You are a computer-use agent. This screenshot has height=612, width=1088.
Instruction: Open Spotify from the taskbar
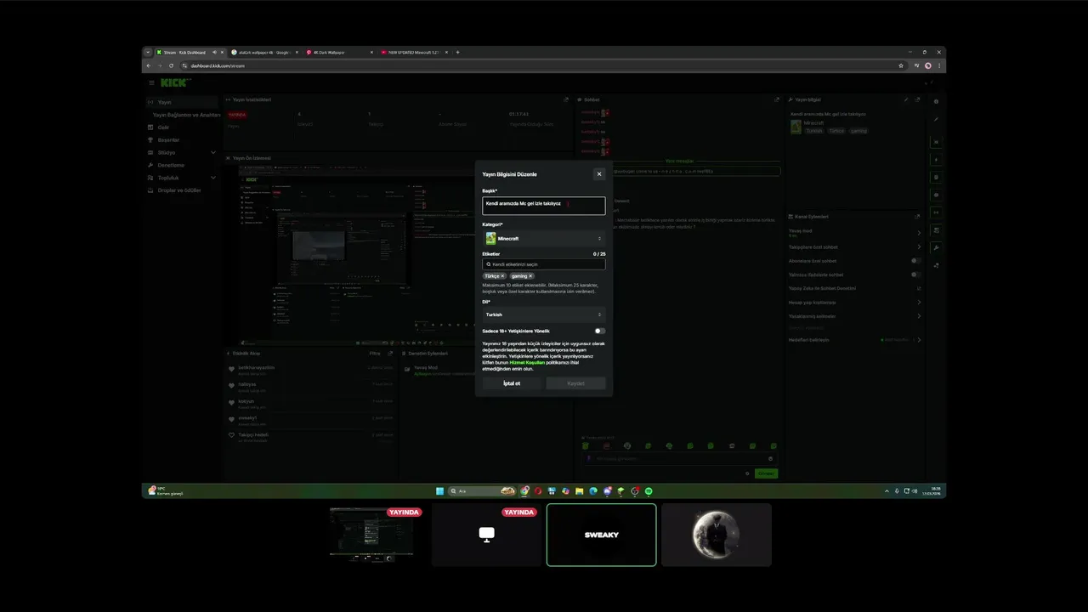tap(649, 491)
